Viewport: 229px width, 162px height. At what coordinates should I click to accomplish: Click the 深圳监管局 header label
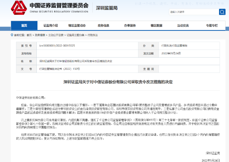pyautogui.click(x=107, y=8)
